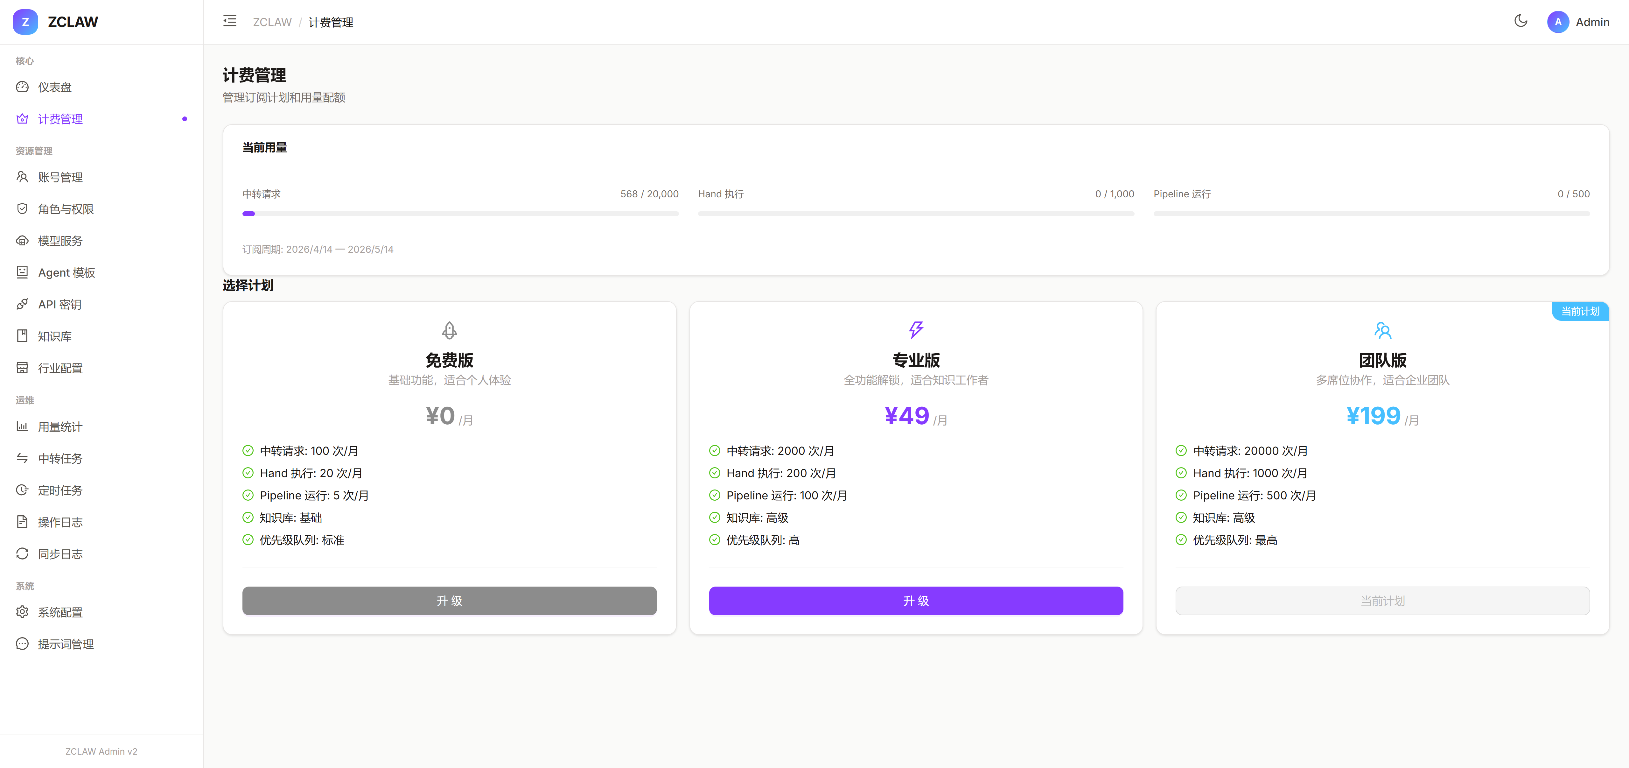Open Agent 模板 menu item

(66, 273)
